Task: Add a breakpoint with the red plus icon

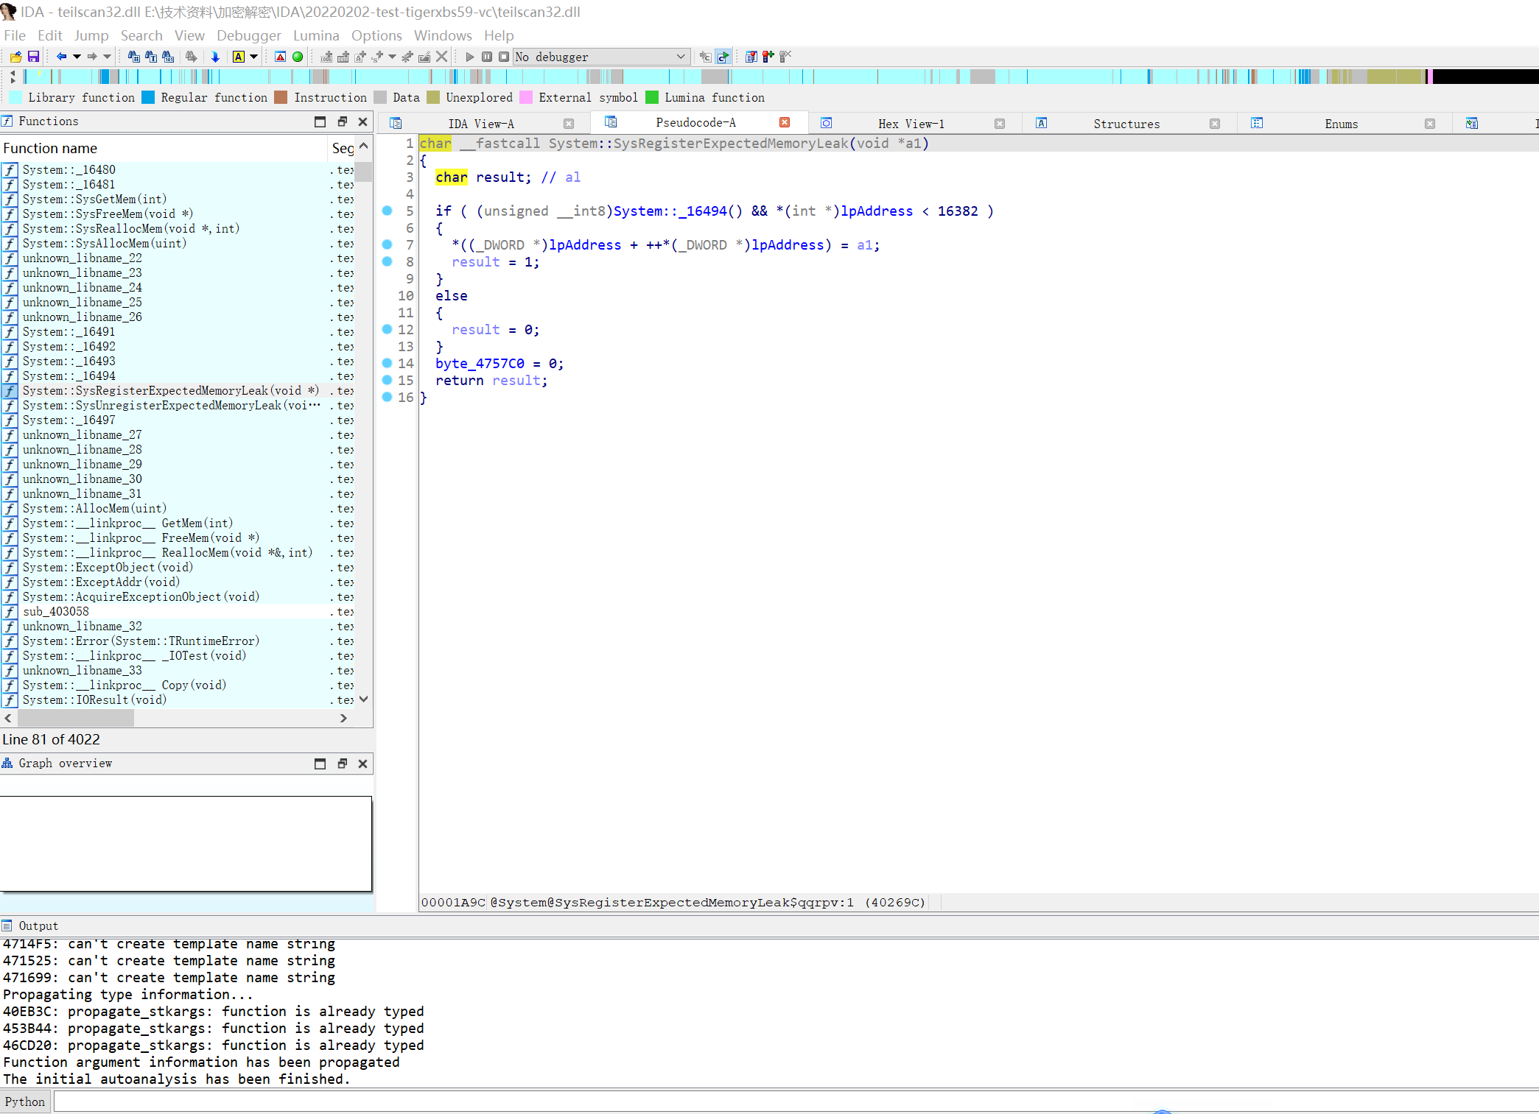Action: click(767, 57)
